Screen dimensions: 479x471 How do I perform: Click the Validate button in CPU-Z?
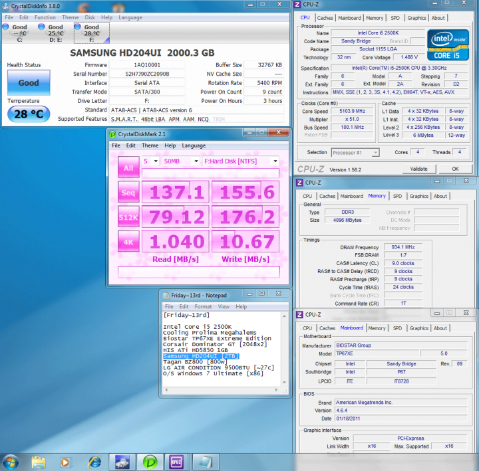(x=419, y=169)
